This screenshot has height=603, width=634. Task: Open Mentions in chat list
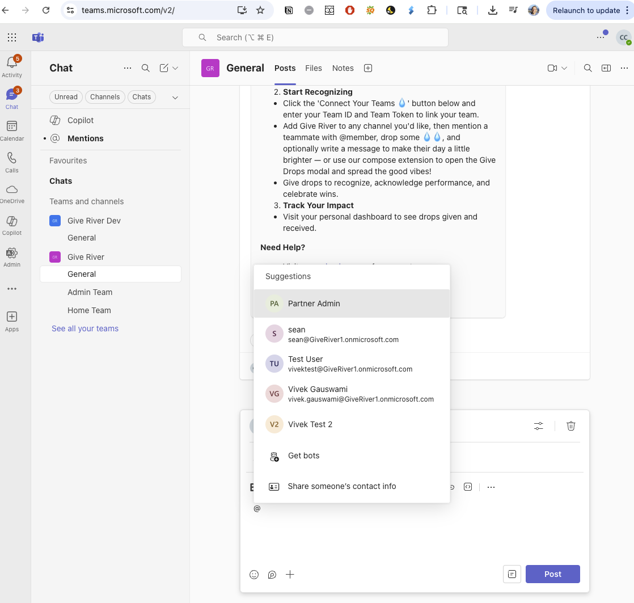111,138
